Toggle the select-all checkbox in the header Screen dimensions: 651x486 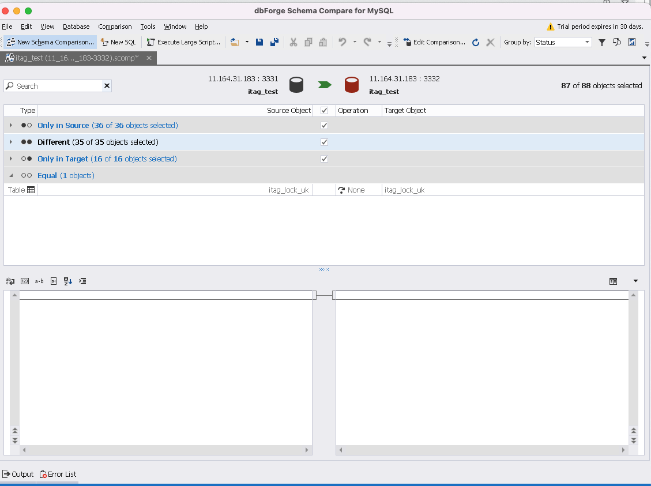[x=324, y=110]
